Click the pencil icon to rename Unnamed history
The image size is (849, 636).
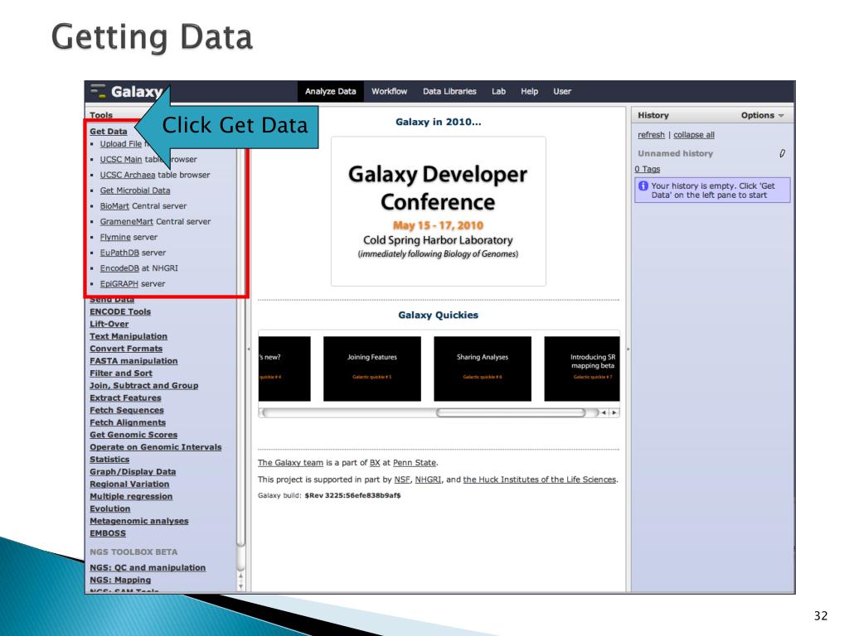click(x=783, y=153)
